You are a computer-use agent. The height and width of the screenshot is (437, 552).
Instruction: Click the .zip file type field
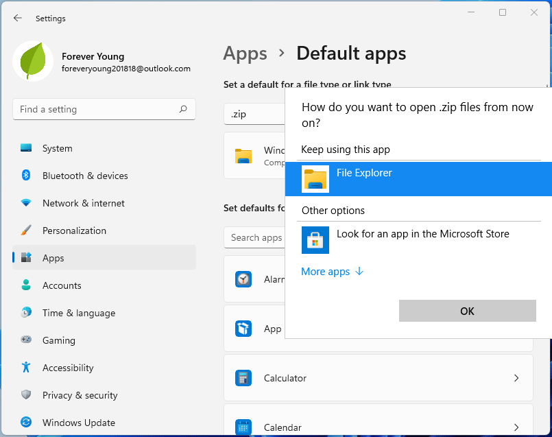click(254, 114)
